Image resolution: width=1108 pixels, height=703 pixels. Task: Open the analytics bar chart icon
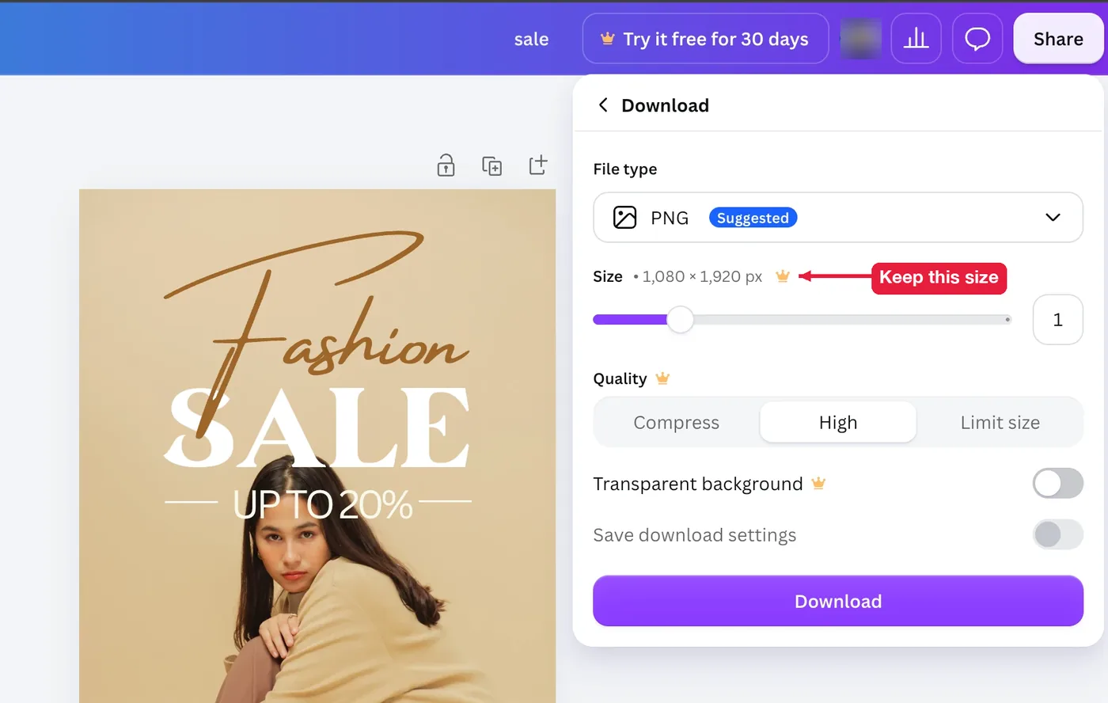[916, 39]
